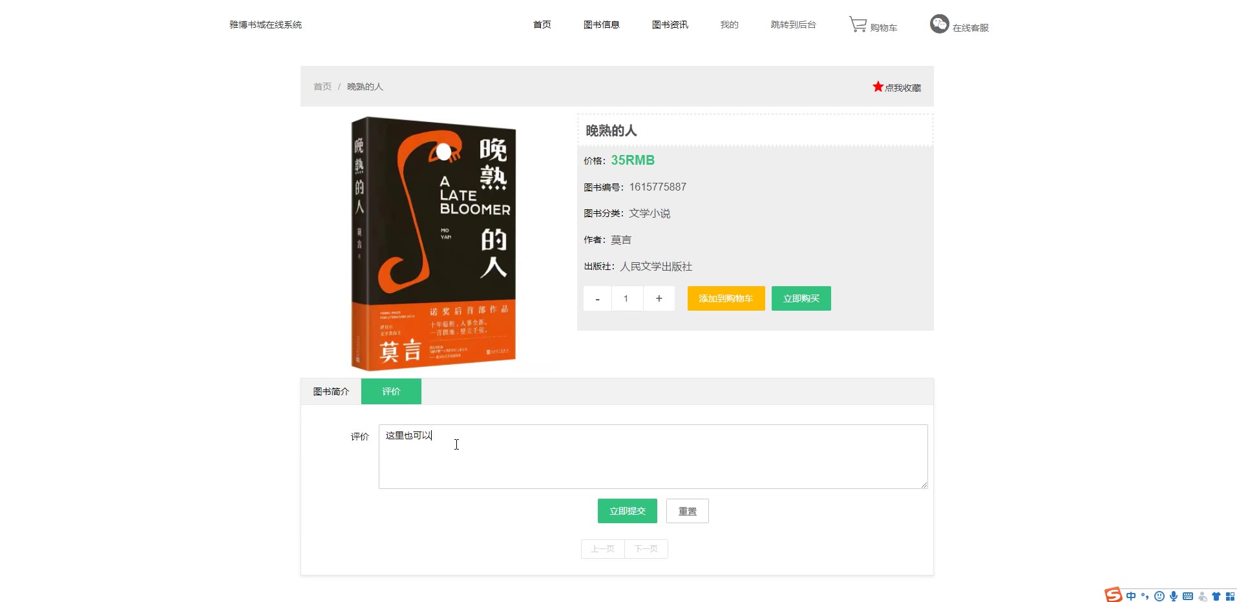The width and height of the screenshot is (1237, 602).
Task: Click 添加到购物车 button
Action: 726,298
